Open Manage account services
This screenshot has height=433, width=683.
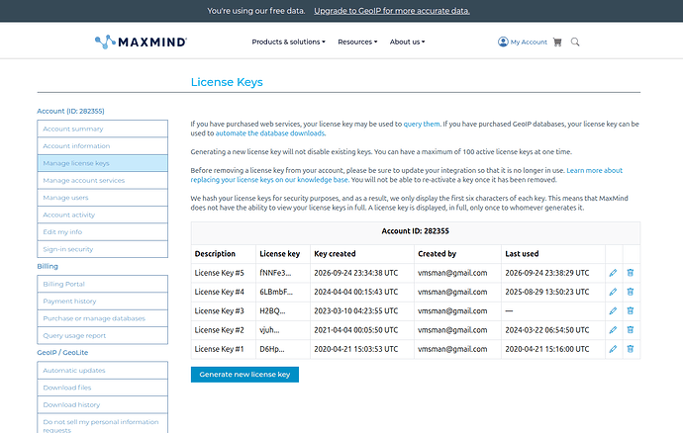pos(102,181)
